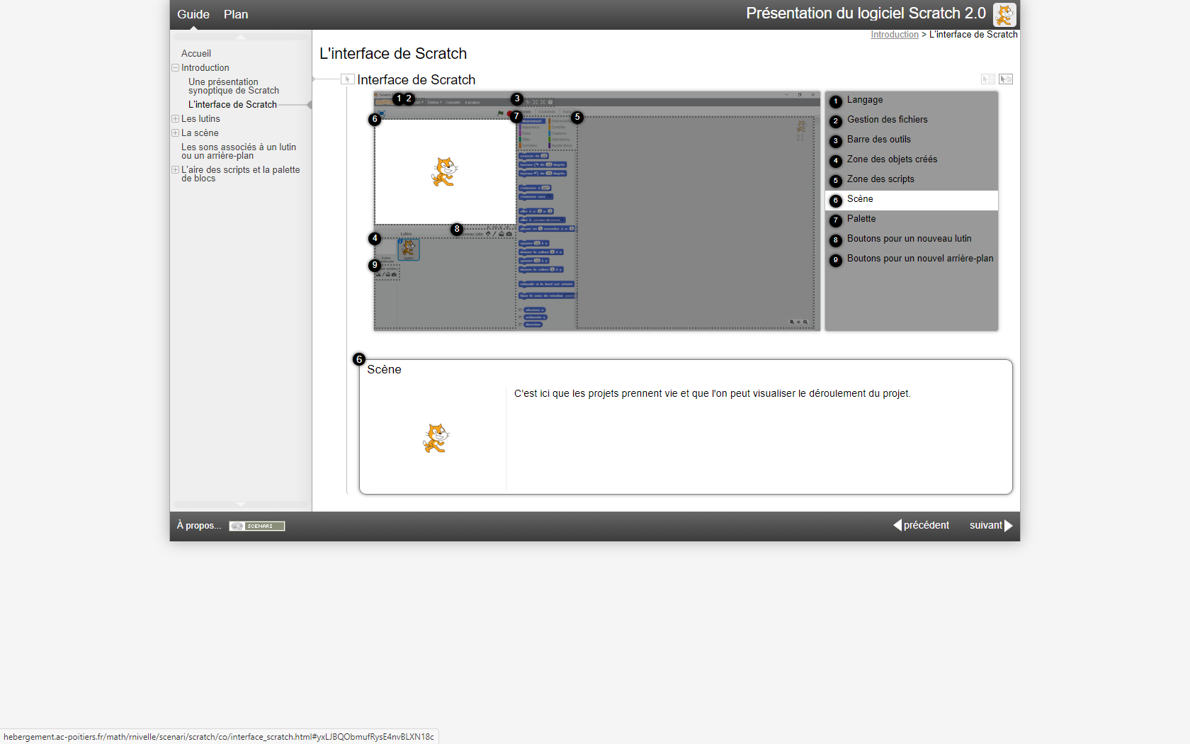This screenshot has height=744, width=1190.
Task: Open the Accueil page in sidebar
Action: pos(196,54)
